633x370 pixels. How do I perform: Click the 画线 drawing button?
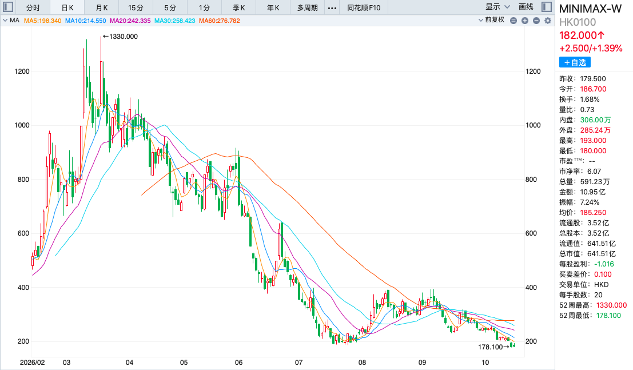pos(526,7)
